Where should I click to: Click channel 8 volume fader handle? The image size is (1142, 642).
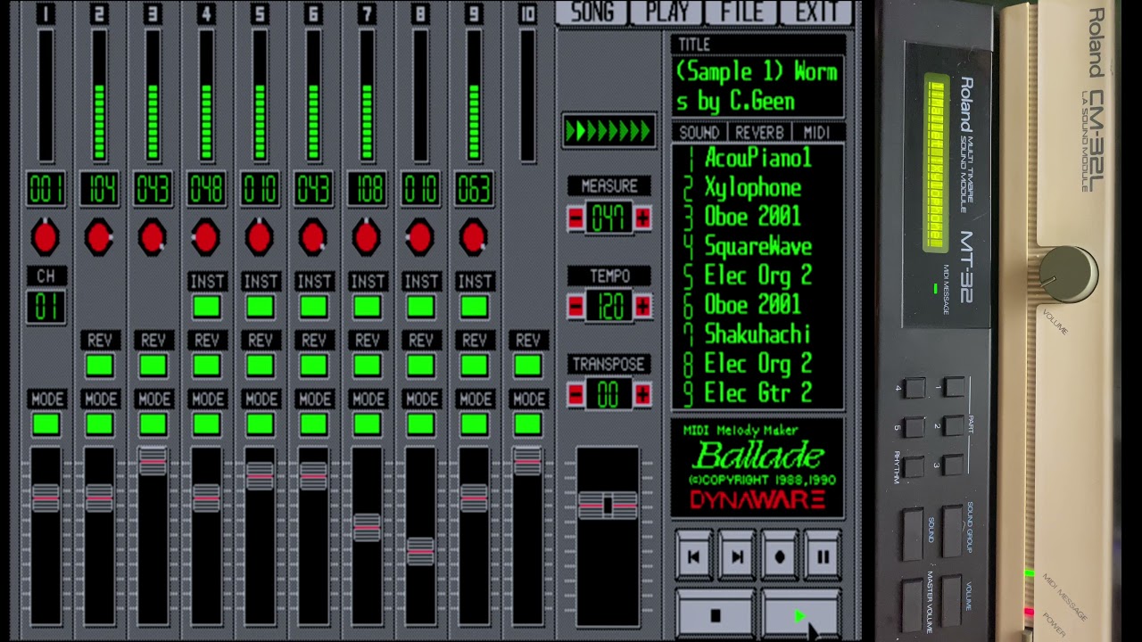click(x=420, y=551)
